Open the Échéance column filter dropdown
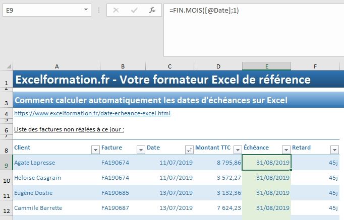The height and width of the screenshot is (220, 344). point(285,149)
